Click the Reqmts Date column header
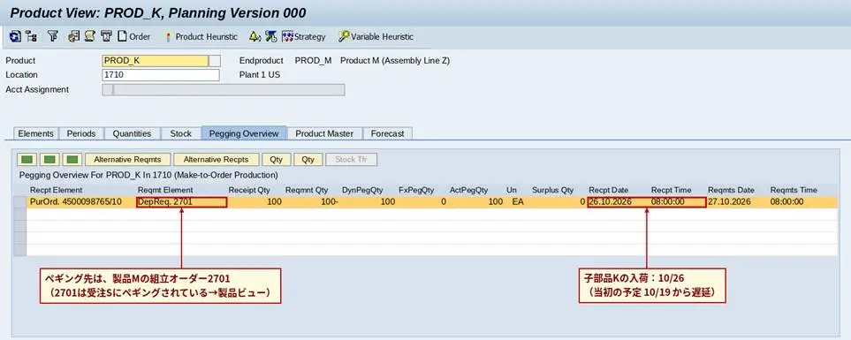851x340 pixels. 731,190
